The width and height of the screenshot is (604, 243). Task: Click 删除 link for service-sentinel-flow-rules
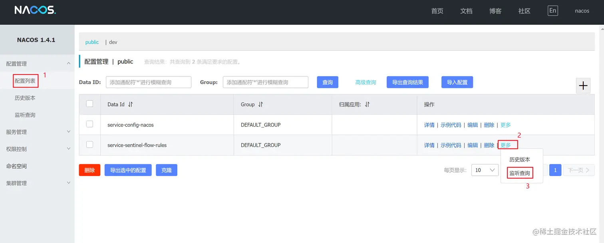(489, 145)
